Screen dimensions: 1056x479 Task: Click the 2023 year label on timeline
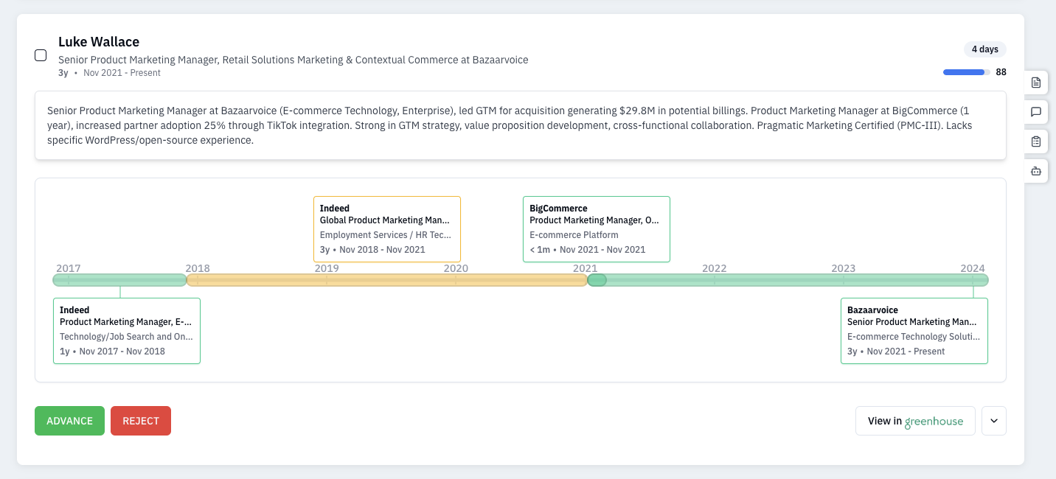coord(843,268)
